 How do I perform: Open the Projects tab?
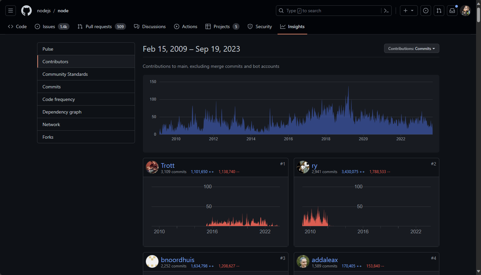click(x=222, y=26)
